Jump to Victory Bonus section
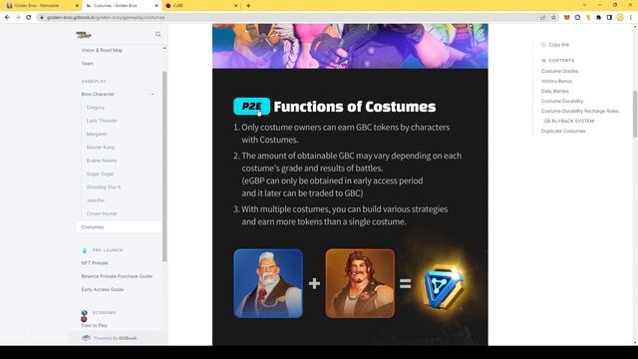Screen dimensions: 638x359 pyautogui.click(x=556, y=82)
